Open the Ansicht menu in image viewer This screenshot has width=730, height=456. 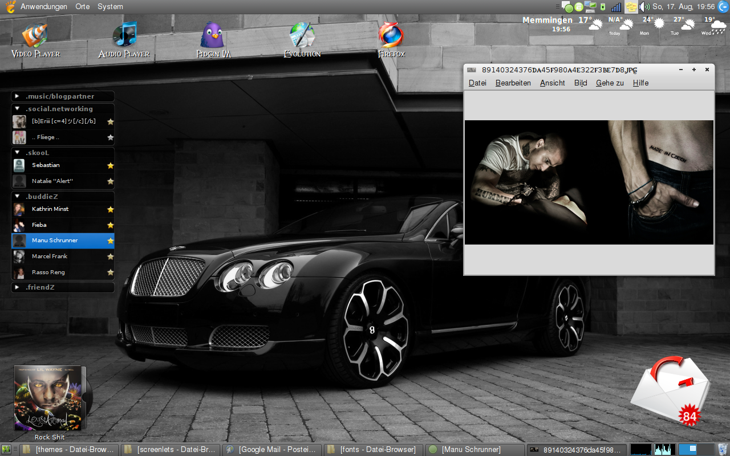tap(552, 83)
